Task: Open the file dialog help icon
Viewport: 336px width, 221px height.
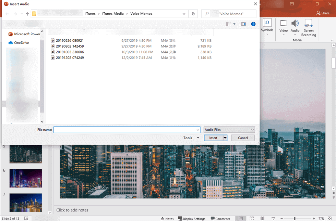Action: pyautogui.click(x=253, y=24)
